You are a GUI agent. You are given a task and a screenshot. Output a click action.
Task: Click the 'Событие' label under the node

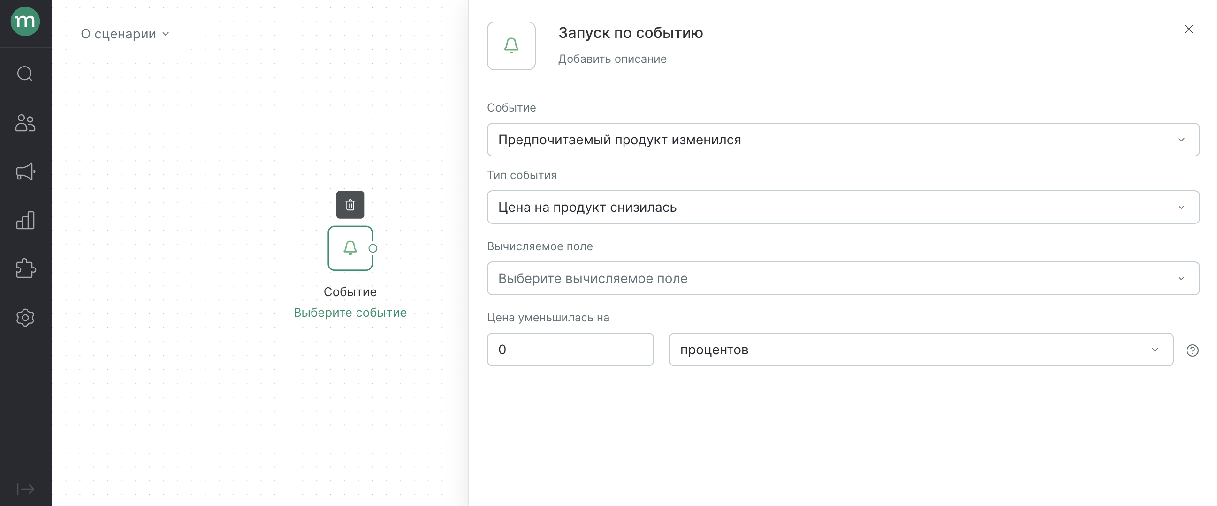click(x=350, y=292)
